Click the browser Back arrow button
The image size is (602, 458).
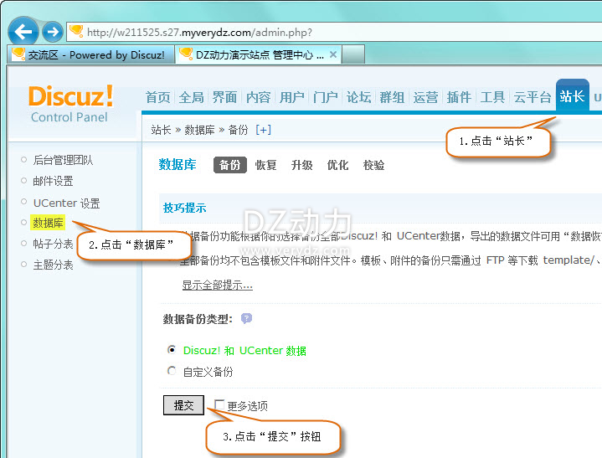pyautogui.click(x=23, y=32)
